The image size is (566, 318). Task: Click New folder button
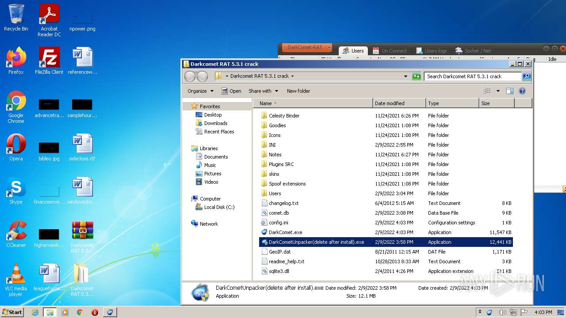(298, 91)
